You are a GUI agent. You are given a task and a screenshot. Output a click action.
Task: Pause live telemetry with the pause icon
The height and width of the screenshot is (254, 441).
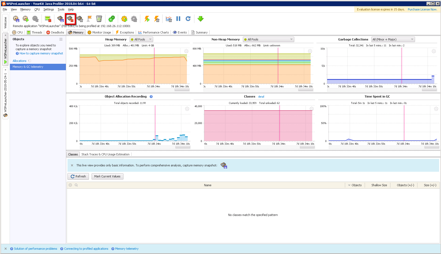[178, 19]
